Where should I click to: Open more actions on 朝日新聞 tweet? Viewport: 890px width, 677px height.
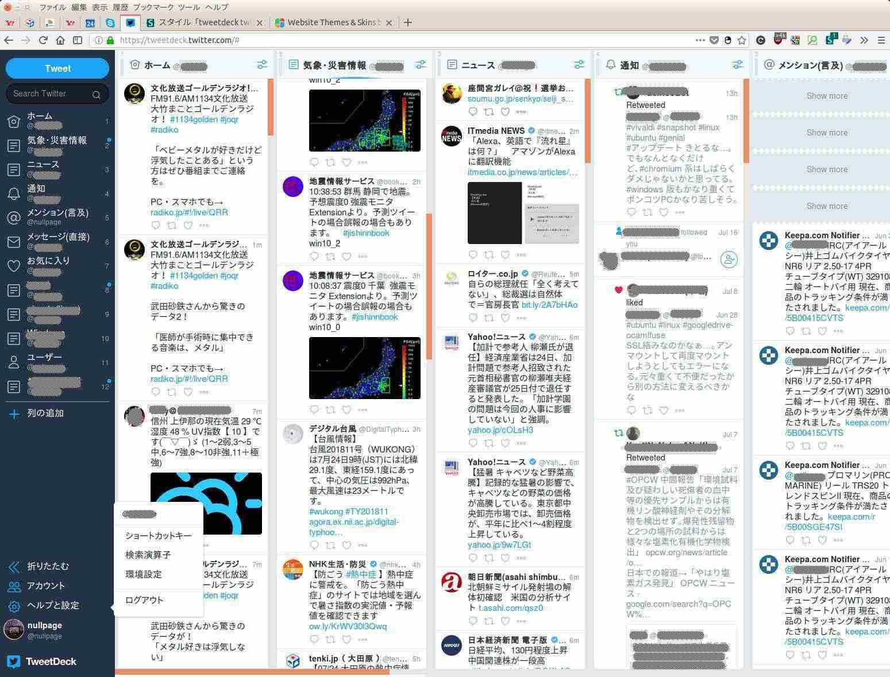521,621
